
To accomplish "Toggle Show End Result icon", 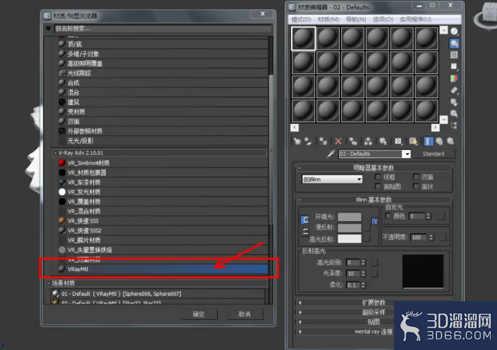I will tap(428, 141).
